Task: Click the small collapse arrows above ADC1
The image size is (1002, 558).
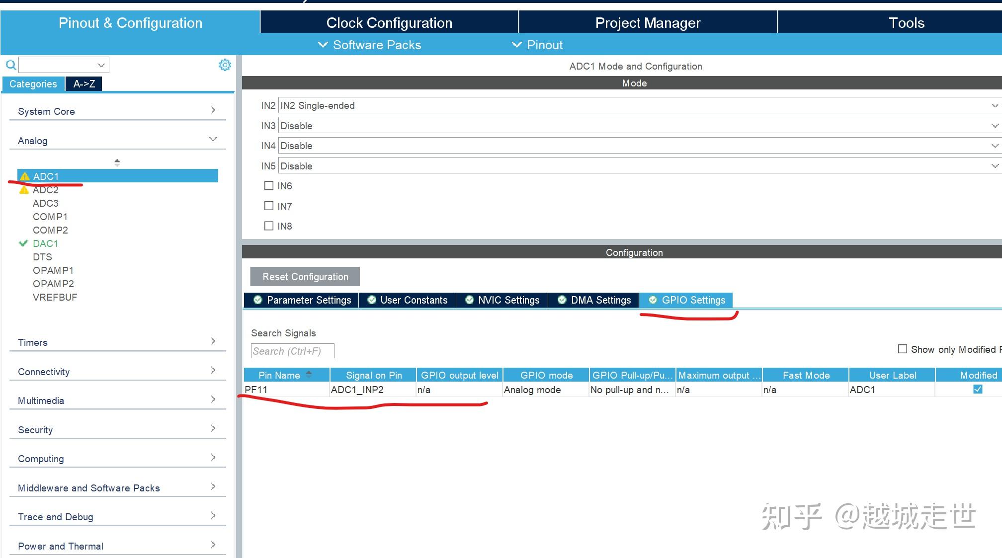Action: click(117, 162)
